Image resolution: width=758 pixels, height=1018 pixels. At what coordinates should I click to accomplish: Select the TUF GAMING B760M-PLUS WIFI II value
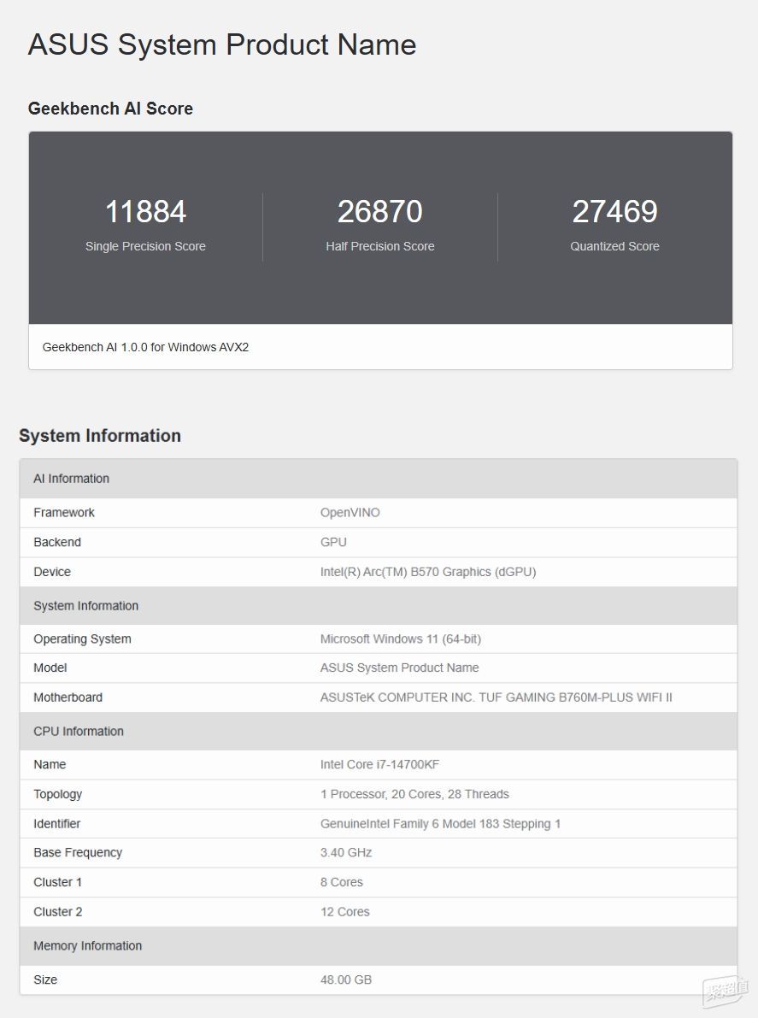pos(496,697)
